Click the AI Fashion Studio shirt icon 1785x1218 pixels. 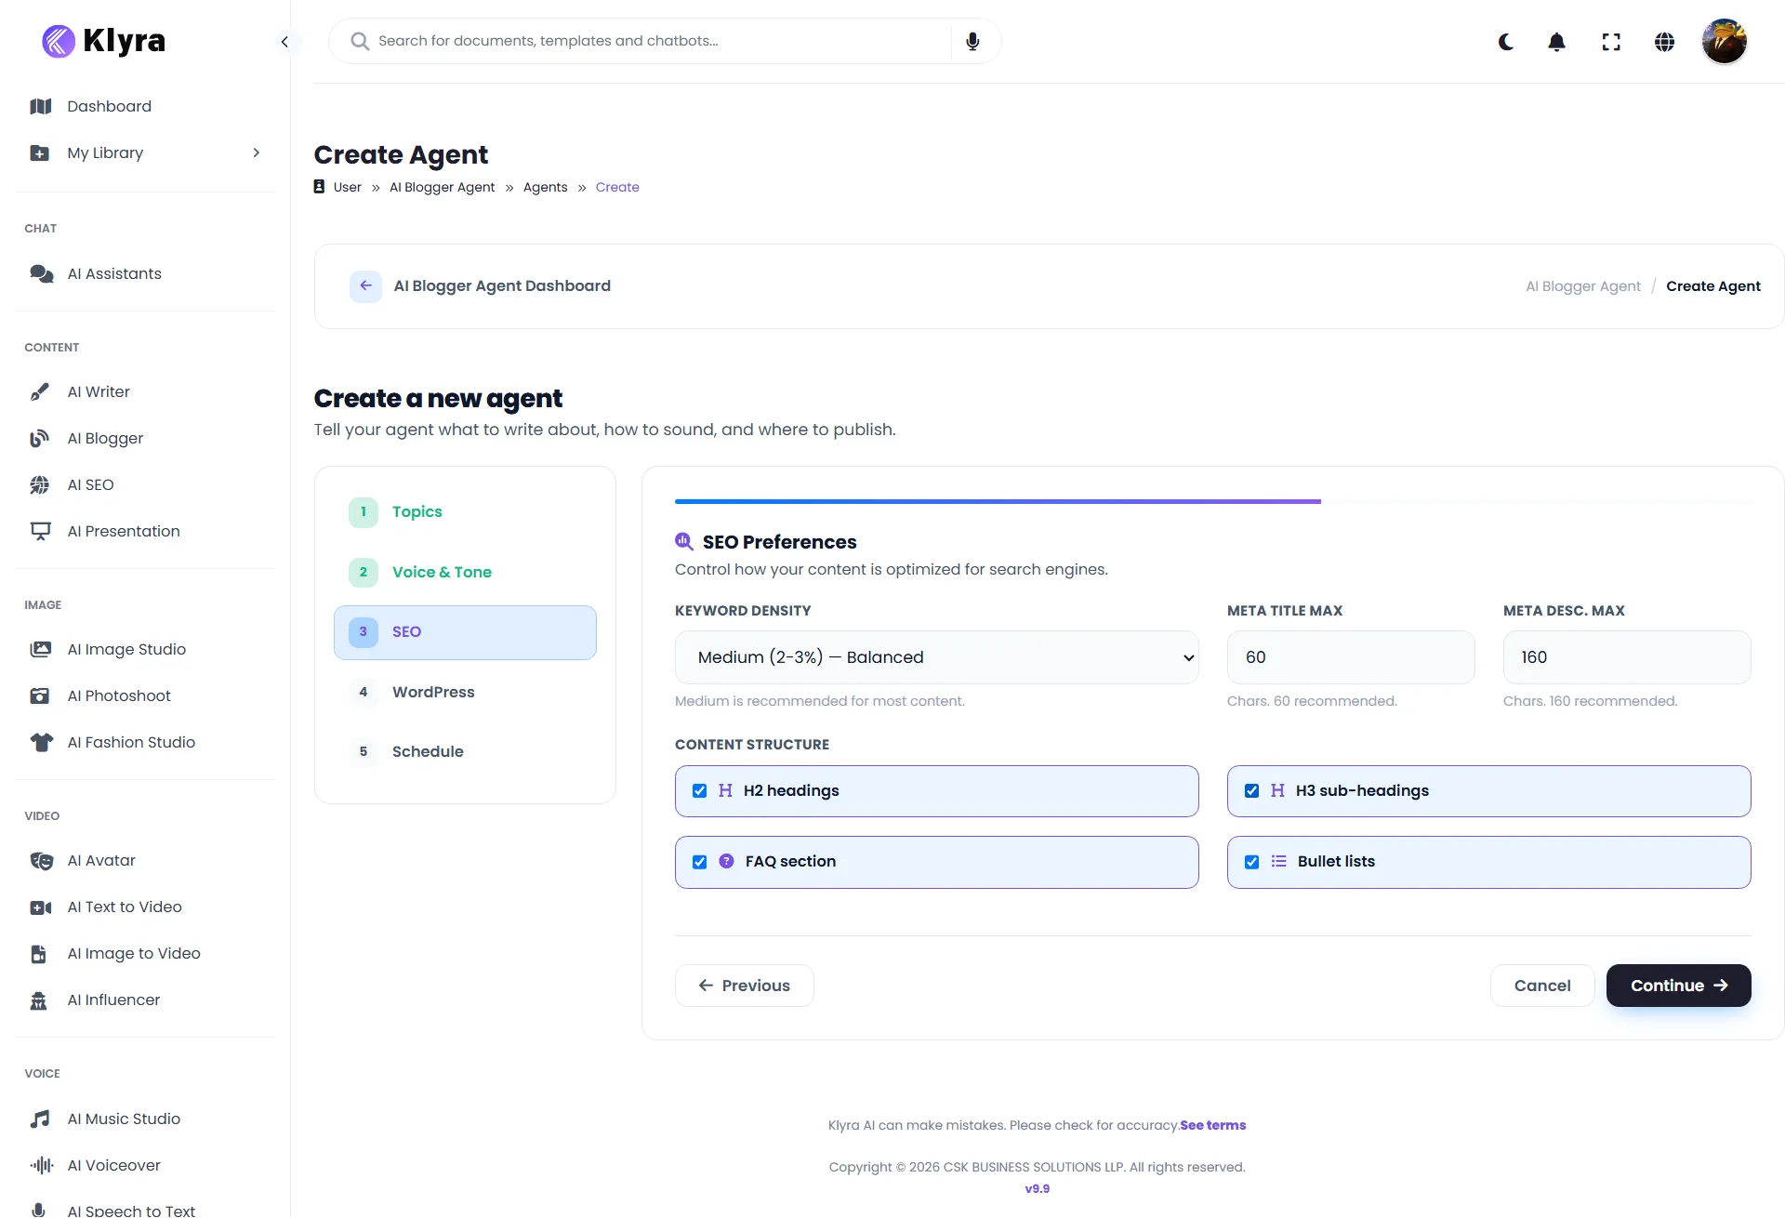tap(41, 742)
